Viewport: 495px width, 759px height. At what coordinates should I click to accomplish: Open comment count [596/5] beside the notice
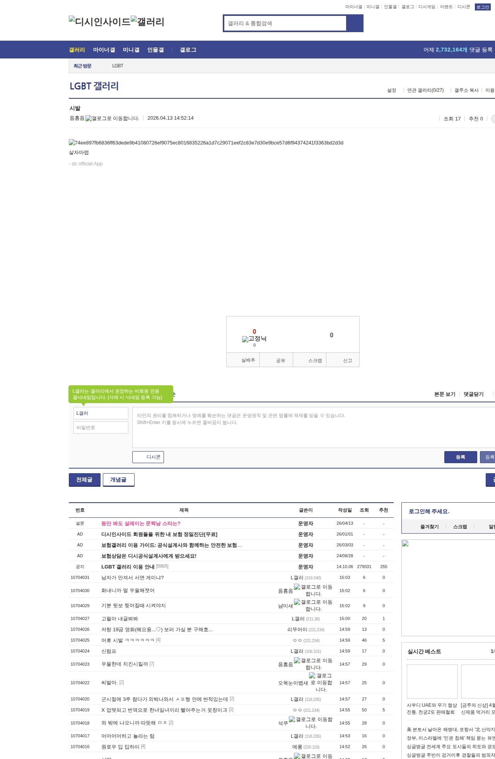162,566
